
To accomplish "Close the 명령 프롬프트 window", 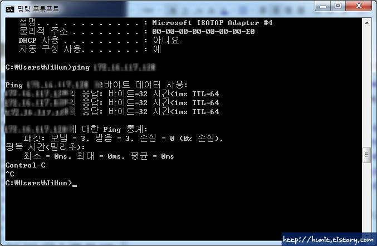I will tap(359, 6).
